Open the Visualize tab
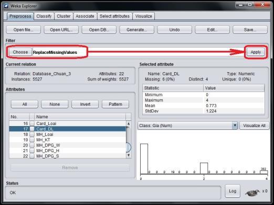Screen dimensions: 274x205 (143, 16)
